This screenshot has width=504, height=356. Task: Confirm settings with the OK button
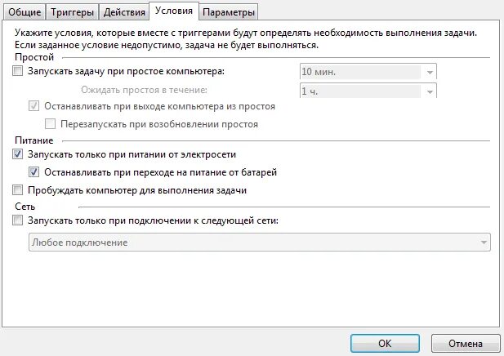point(385,343)
